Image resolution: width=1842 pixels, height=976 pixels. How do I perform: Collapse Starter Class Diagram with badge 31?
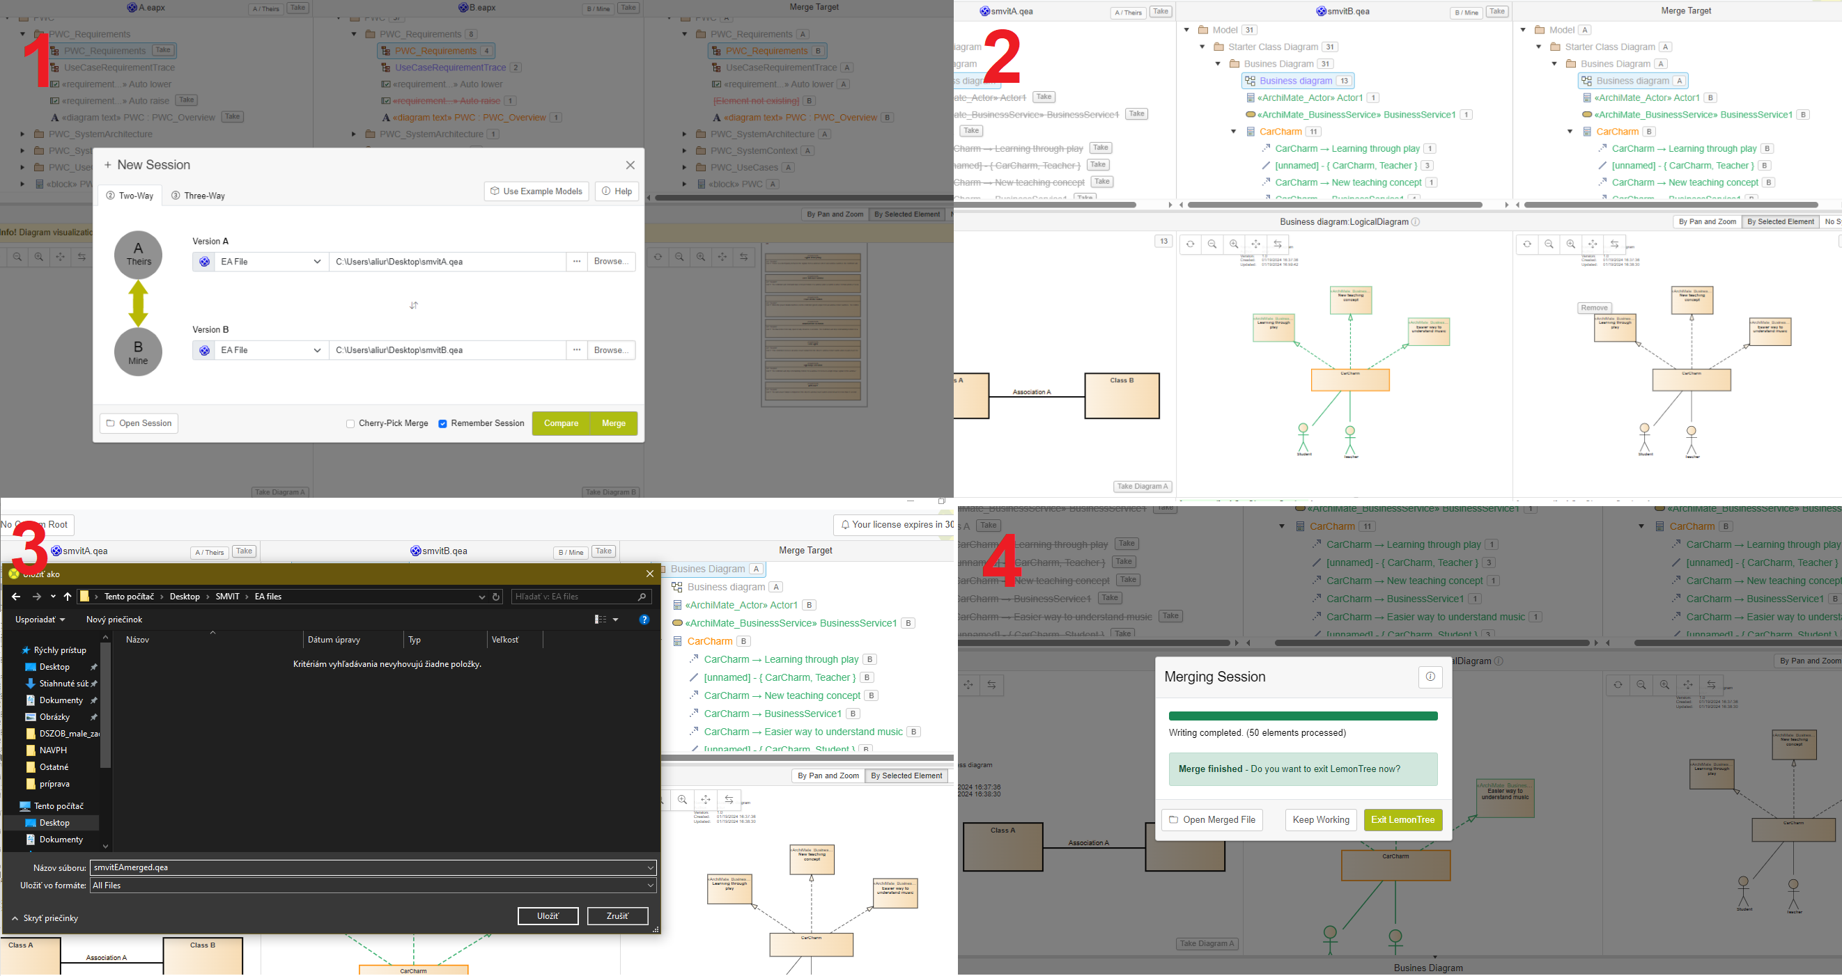(x=1202, y=47)
